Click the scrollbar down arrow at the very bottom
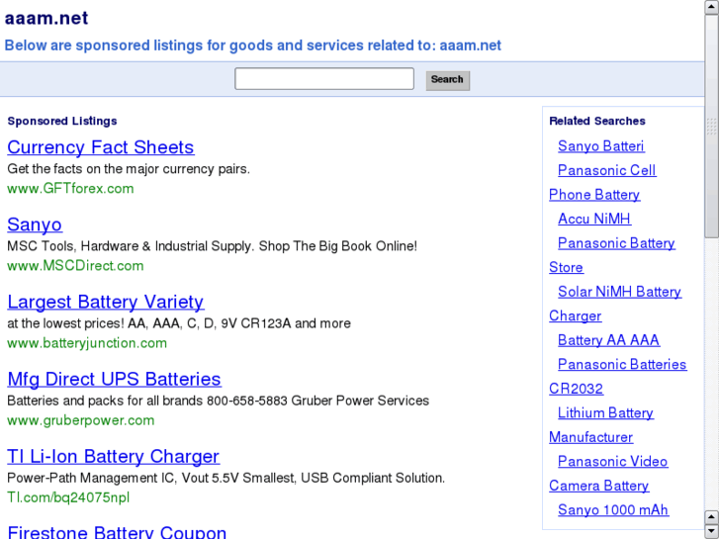 (x=712, y=532)
